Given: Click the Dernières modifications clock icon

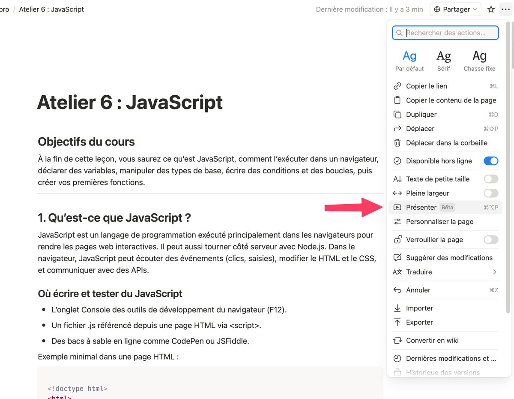Looking at the screenshot, I should (397, 358).
